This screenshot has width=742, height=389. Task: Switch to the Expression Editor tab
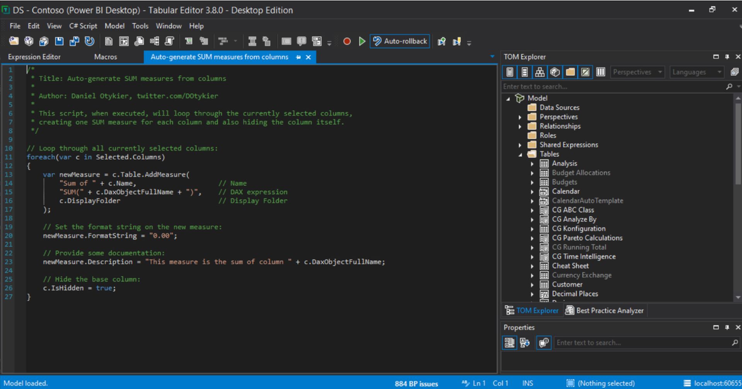pos(34,57)
